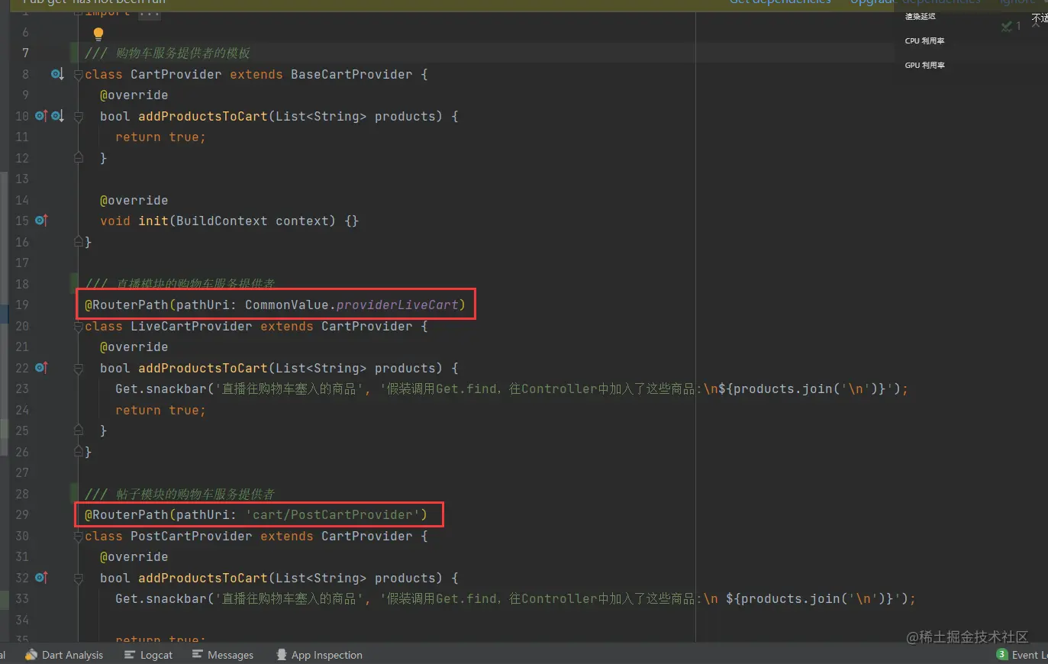Click the fold end marker on line 25
The image size is (1048, 664).
tap(79, 430)
